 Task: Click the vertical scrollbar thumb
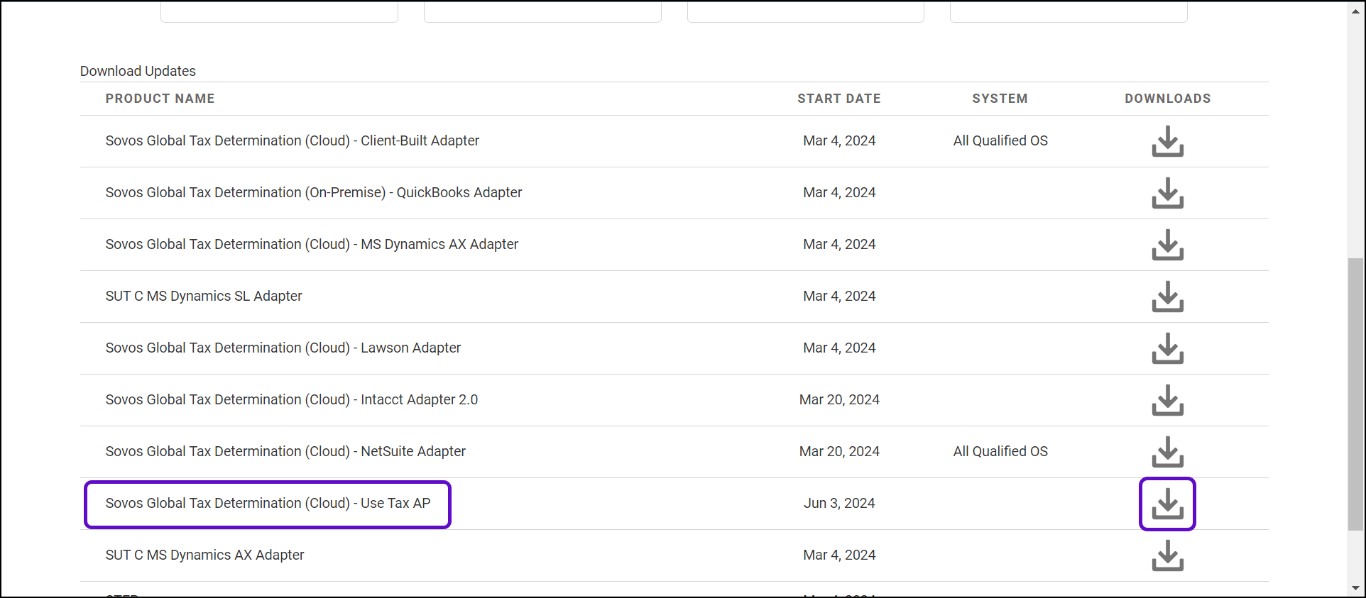(1355, 394)
